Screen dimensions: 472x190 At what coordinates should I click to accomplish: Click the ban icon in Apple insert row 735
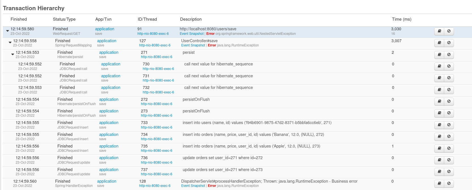449,148
